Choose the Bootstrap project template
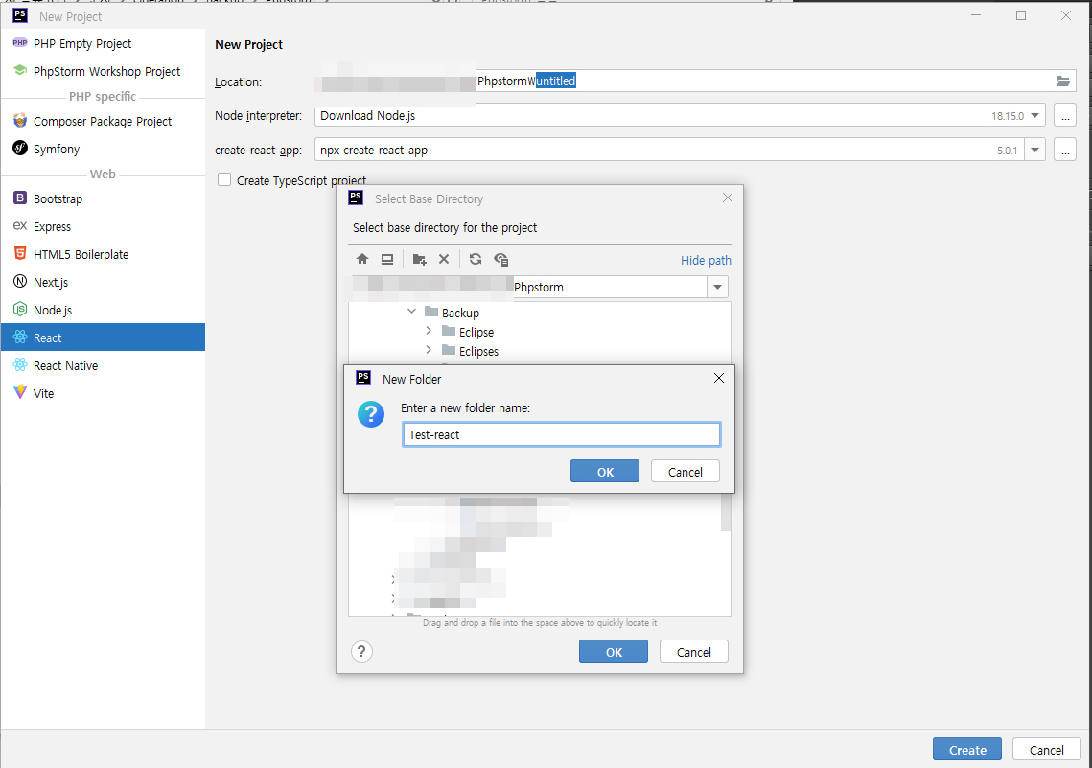This screenshot has height=768, width=1092. [104, 198]
